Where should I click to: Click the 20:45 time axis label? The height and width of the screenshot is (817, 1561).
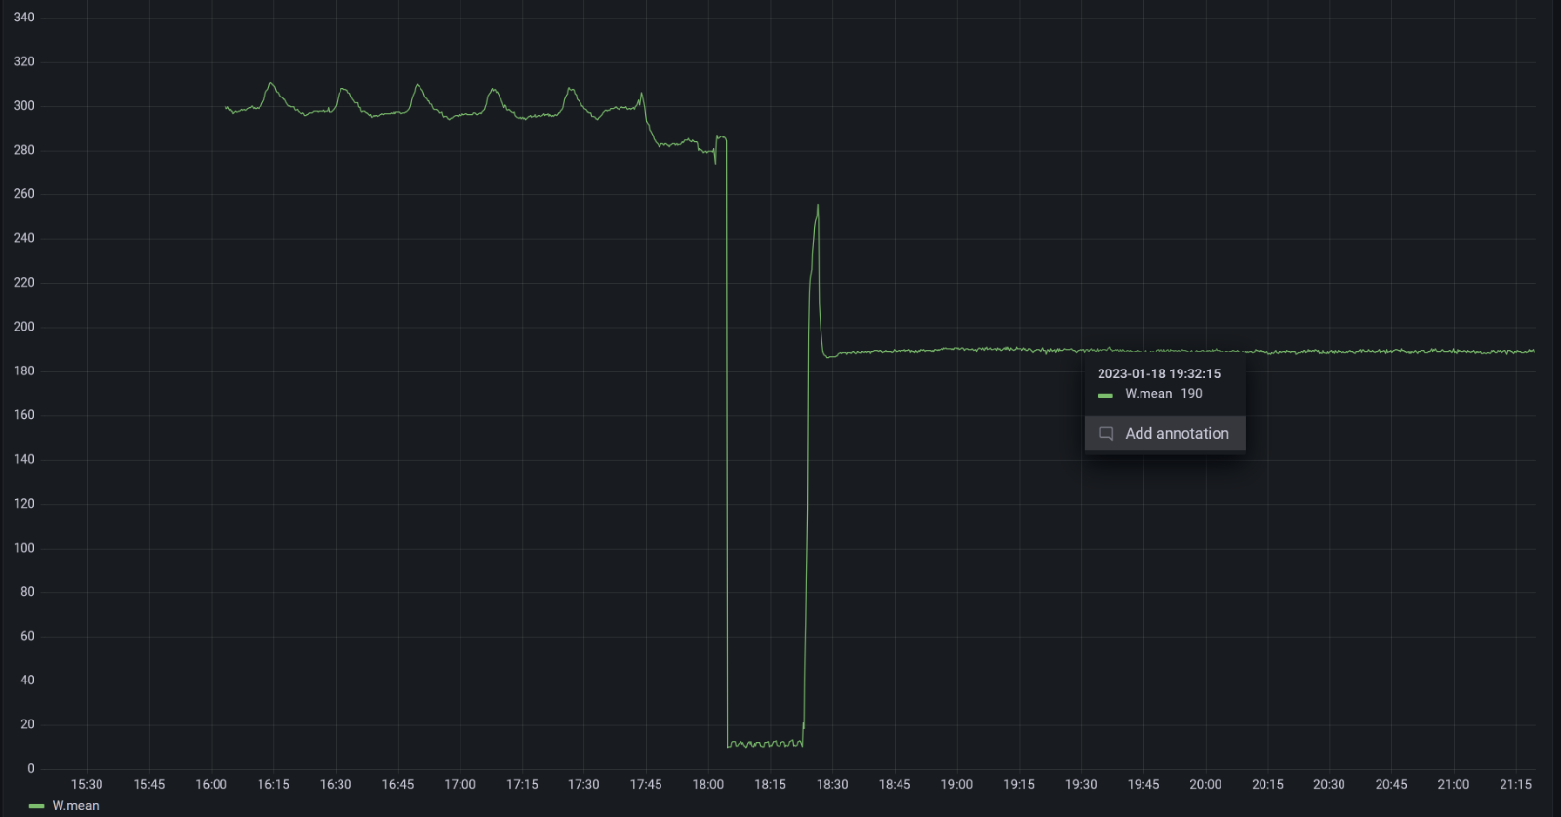[x=1391, y=784]
